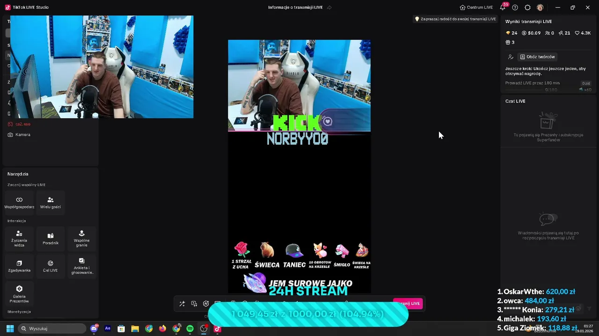Open notifications bell with 35 badge

click(503, 7)
